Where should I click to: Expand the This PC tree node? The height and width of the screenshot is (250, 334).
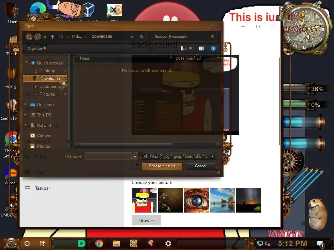click(25, 115)
